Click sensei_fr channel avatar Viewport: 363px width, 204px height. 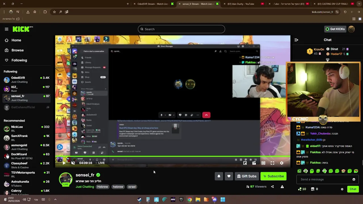click(x=66, y=179)
